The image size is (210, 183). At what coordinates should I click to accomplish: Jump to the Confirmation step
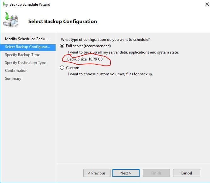(x=16, y=71)
